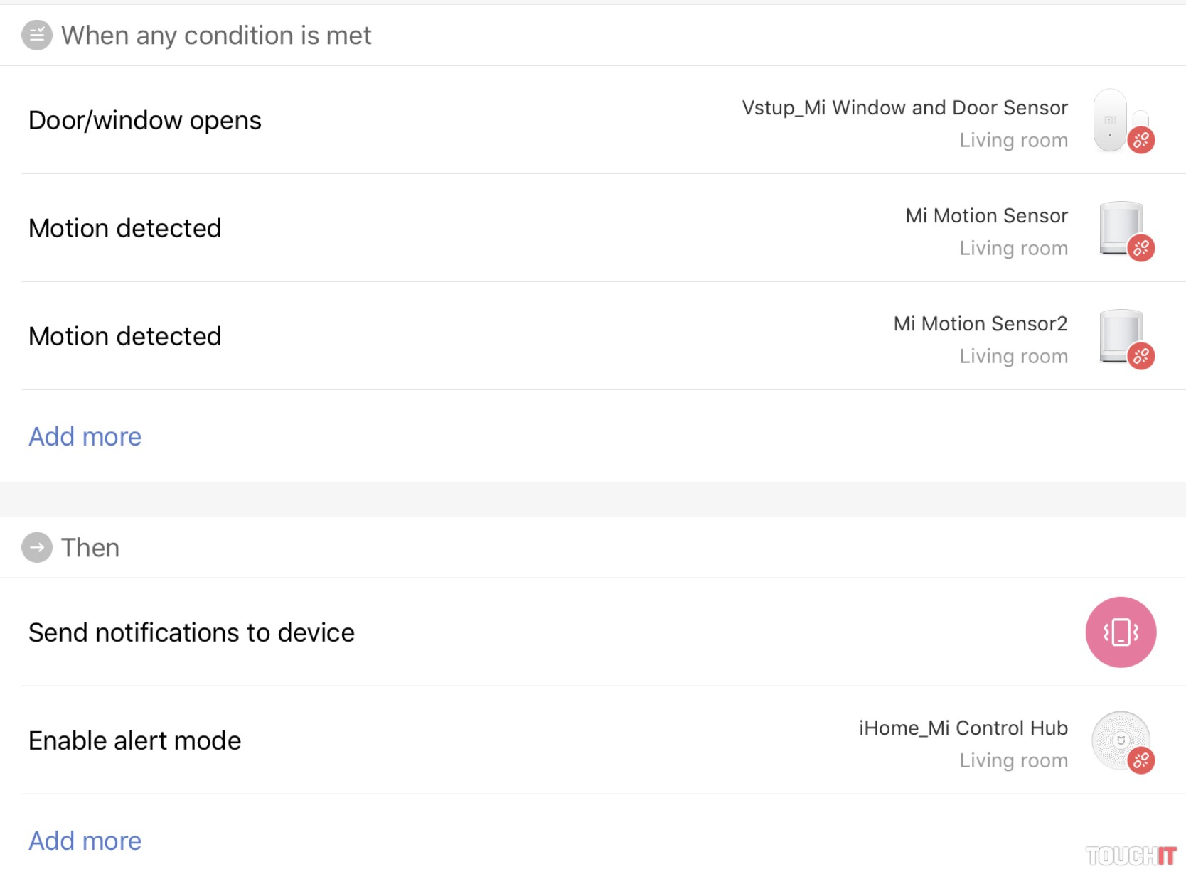Click the Mi Motion Sensor2 device icon
This screenshot has height=874, width=1186.
click(x=1121, y=337)
